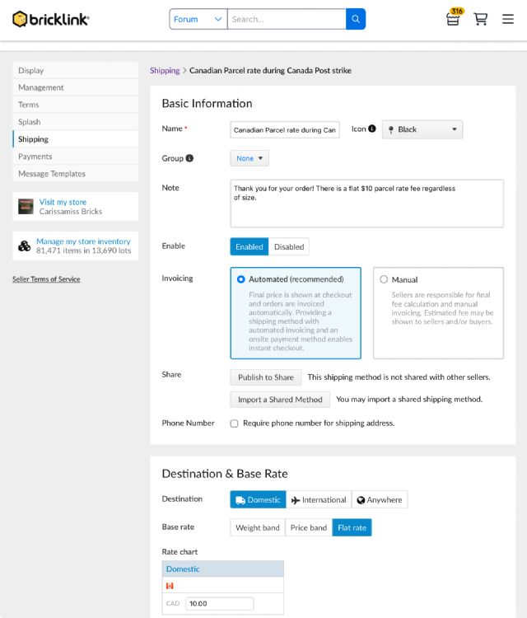
Task: Click the info icon beside Group label
Action: click(x=189, y=158)
